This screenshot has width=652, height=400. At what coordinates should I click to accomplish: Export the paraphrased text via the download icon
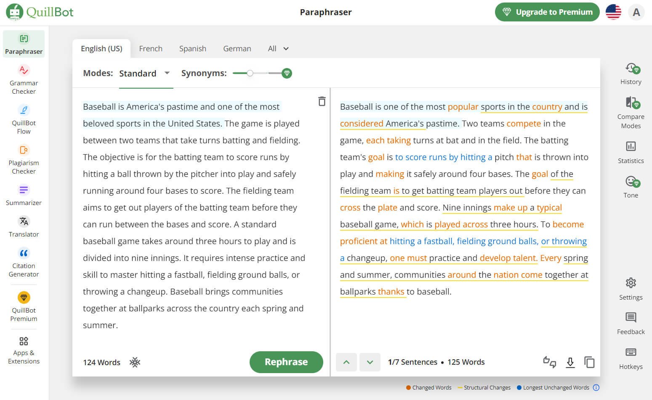[x=570, y=362]
